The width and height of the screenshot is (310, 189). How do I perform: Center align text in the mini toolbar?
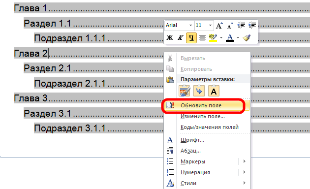point(202,37)
